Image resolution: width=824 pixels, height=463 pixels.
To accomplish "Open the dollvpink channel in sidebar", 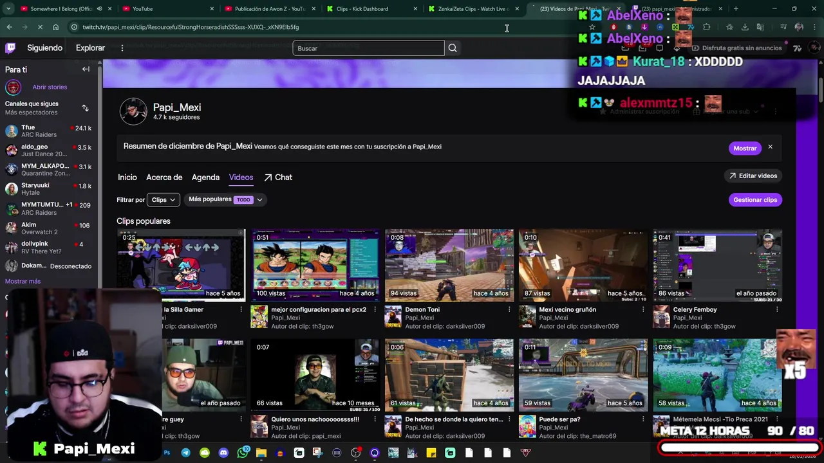I will [x=49, y=248].
